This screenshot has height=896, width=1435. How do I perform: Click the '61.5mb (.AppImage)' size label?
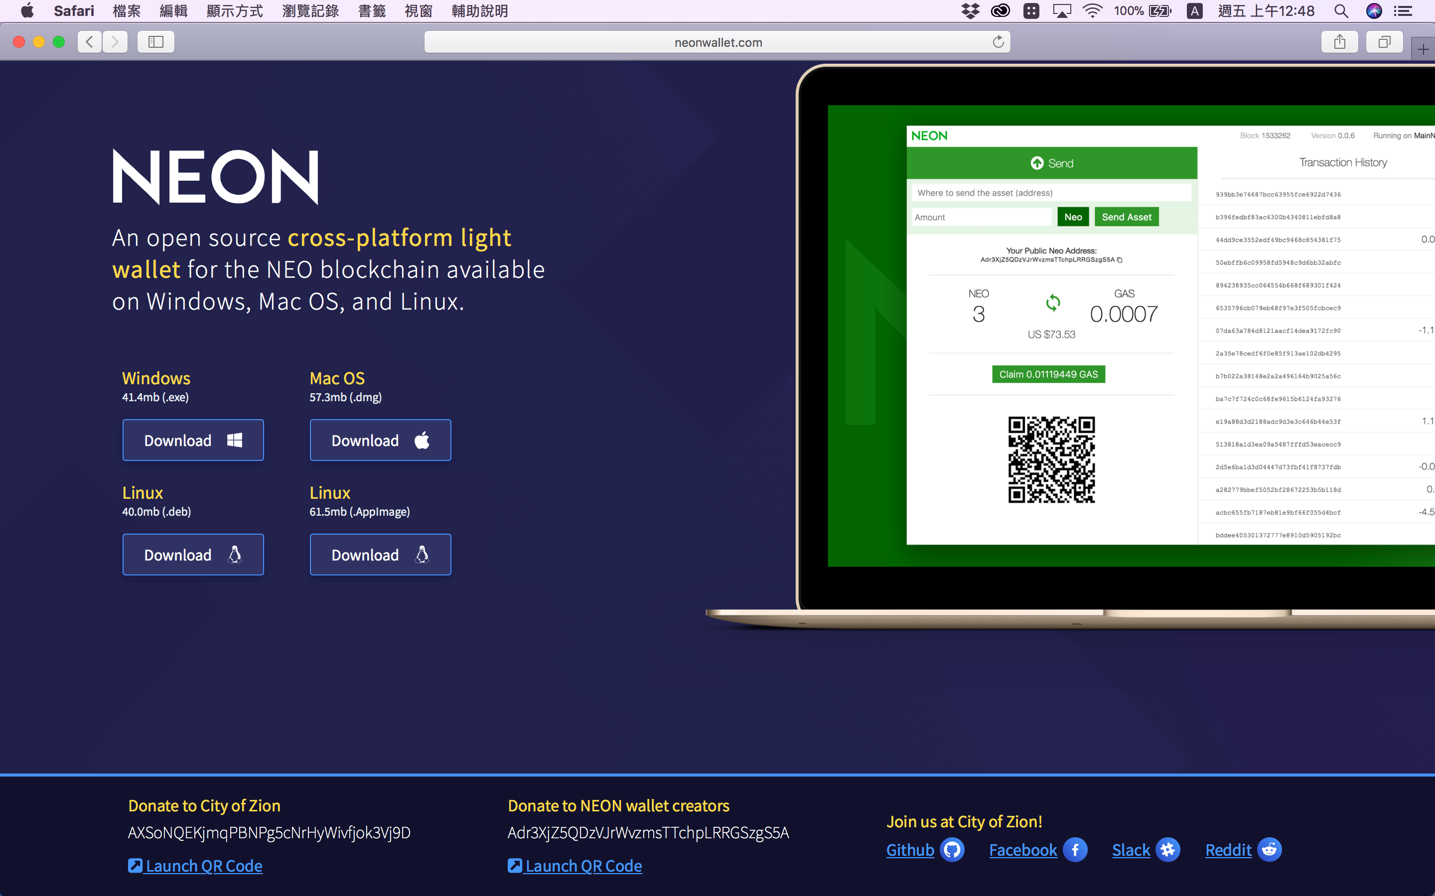(x=360, y=511)
